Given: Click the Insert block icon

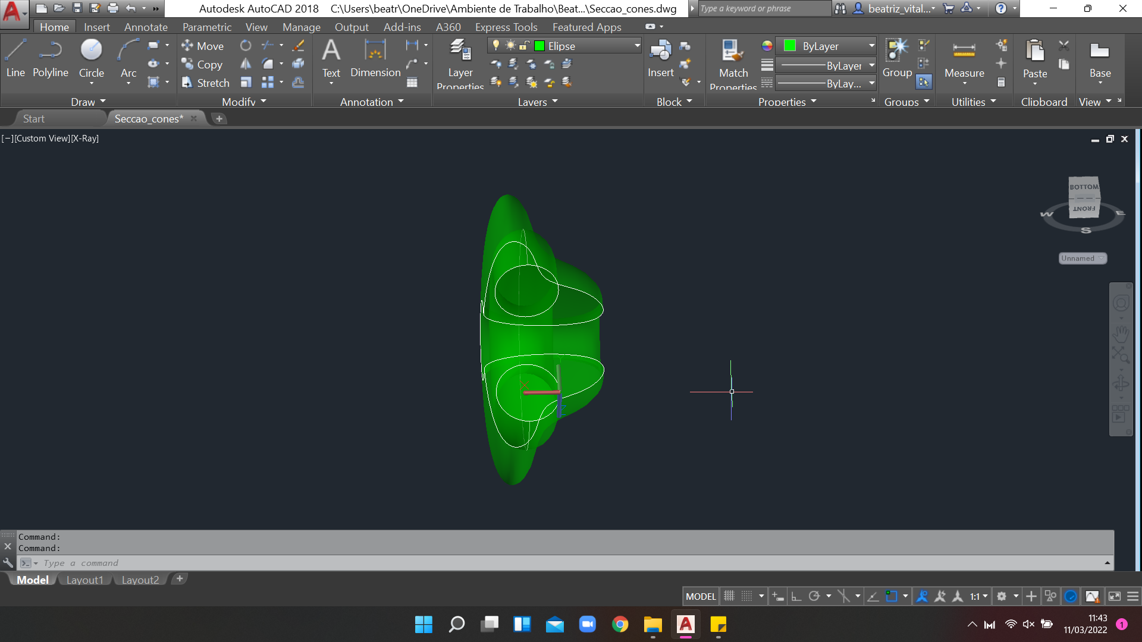Looking at the screenshot, I should tap(660, 59).
